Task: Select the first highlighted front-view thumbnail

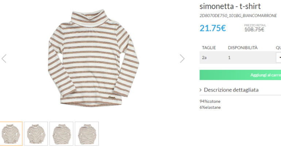Action: tap(11, 134)
